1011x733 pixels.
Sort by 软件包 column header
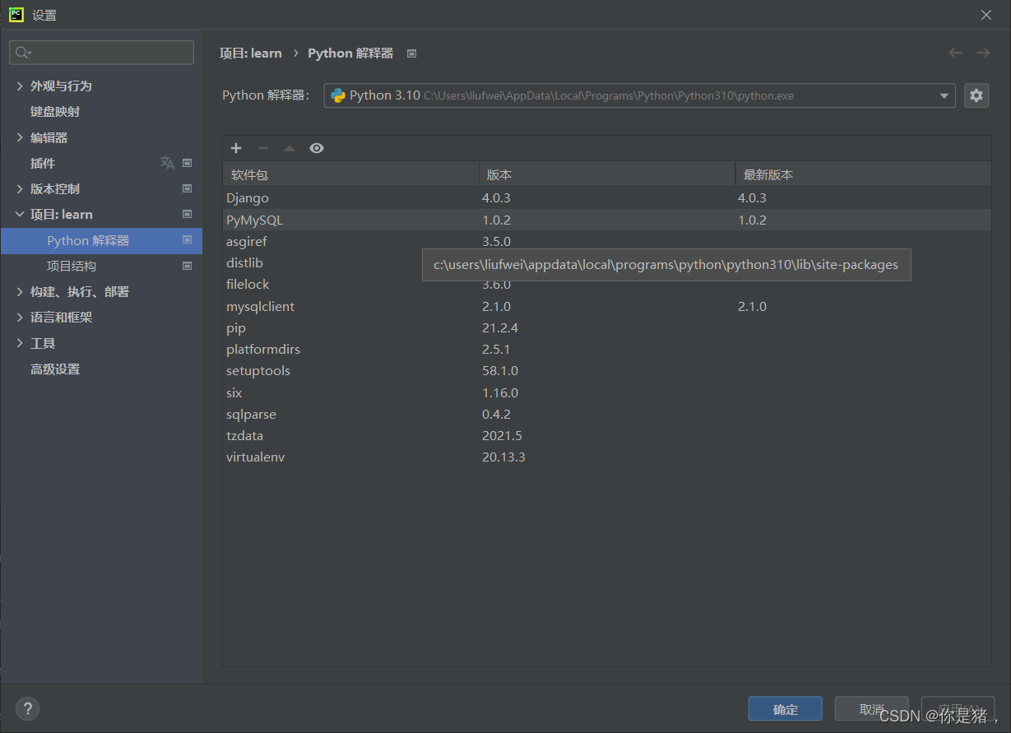(x=350, y=174)
